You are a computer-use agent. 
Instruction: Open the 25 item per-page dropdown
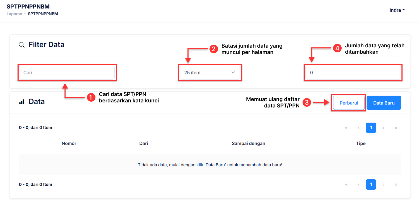pyautogui.click(x=210, y=73)
